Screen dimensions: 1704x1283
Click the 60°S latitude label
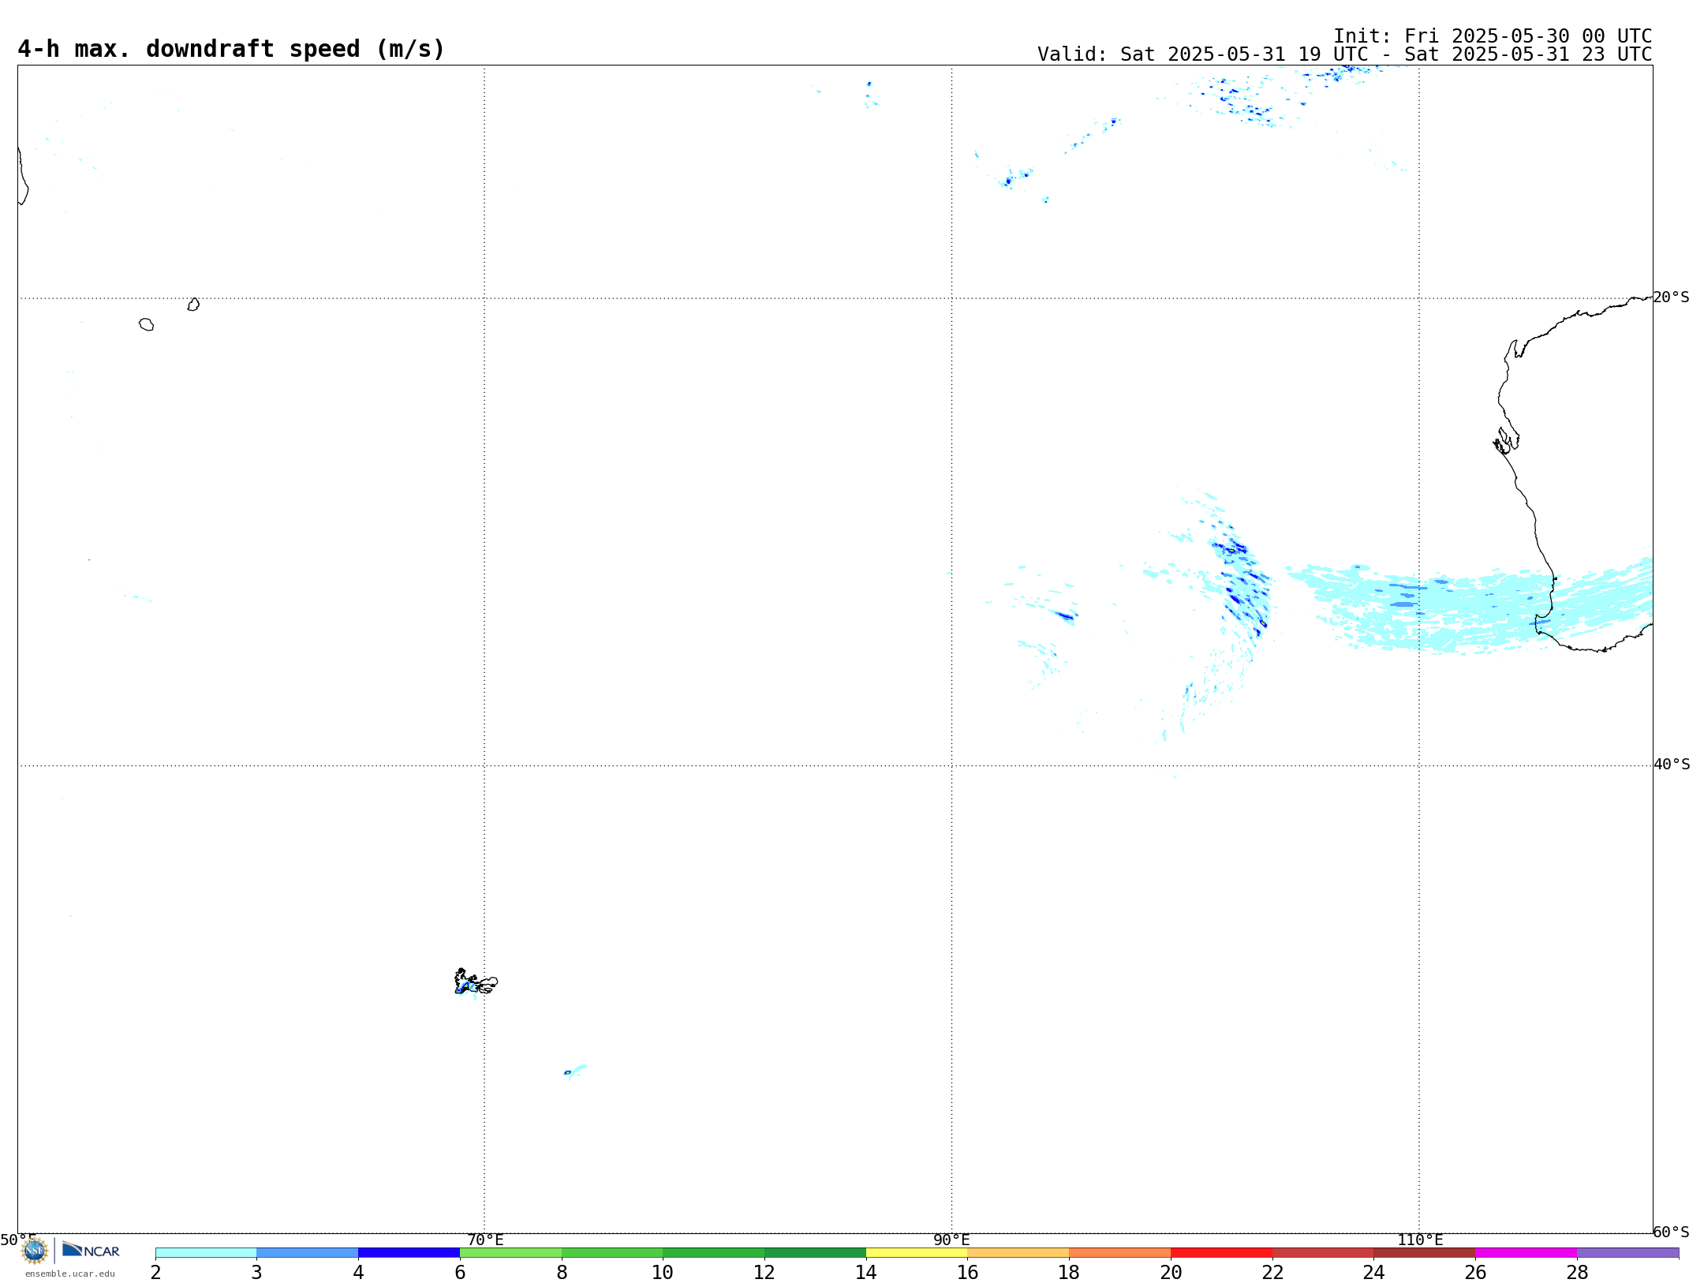[x=1672, y=1232]
